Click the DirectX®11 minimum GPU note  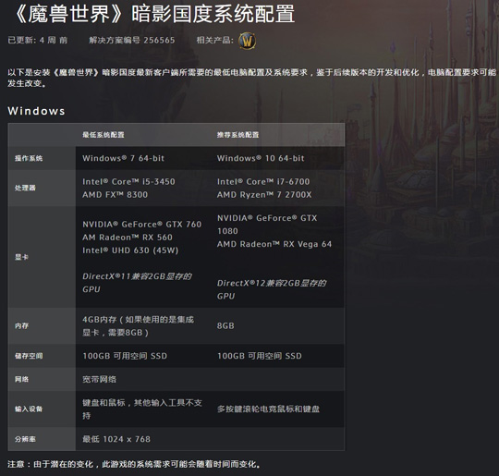pos(137,283)
